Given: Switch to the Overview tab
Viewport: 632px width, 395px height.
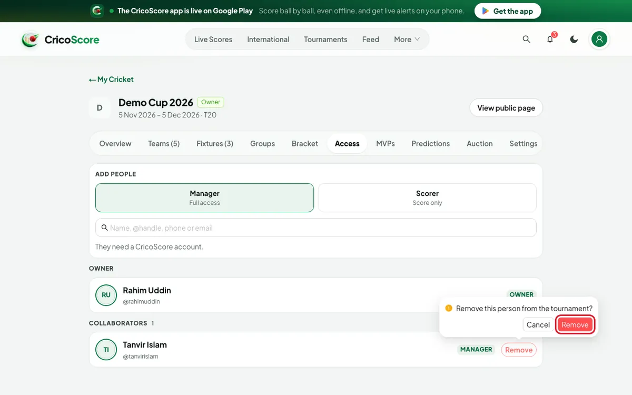Looking at the screenshot, I should click(x=115, y=143).
